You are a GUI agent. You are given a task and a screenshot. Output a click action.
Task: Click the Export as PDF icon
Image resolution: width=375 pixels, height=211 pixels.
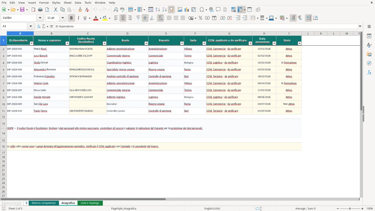(x=33, y=10)
